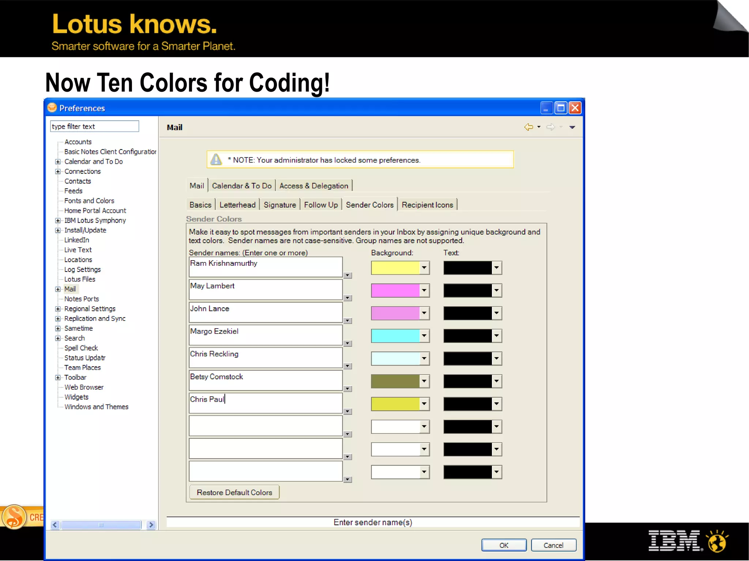The image size is (749, 561).
Task: Expand the Calendar and To Do tree node
Action: (58, 162)
